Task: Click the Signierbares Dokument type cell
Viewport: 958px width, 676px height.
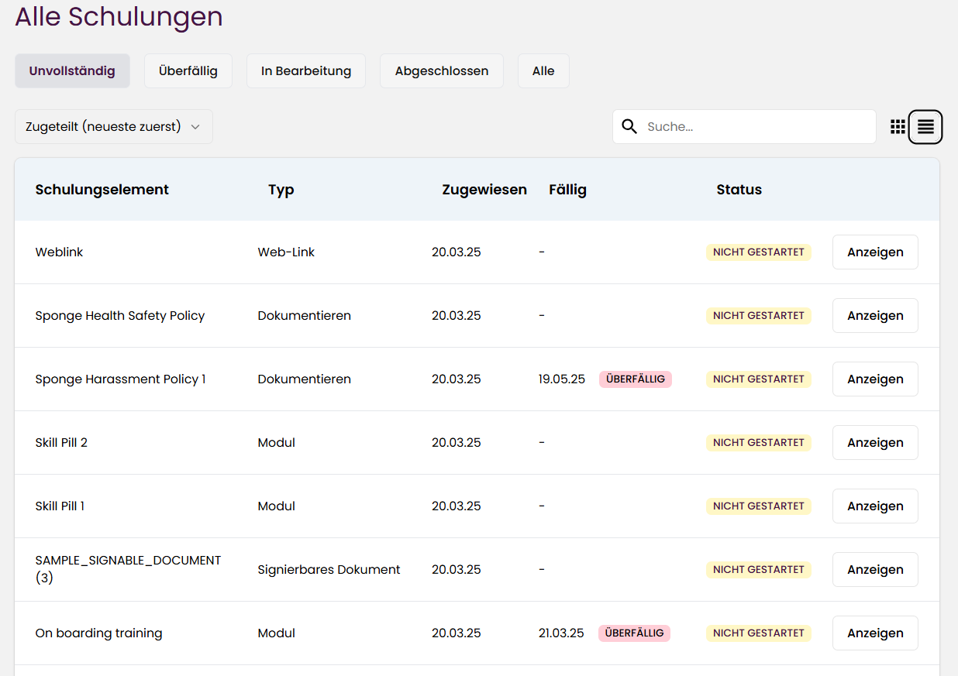Action: tap(329, 569)
